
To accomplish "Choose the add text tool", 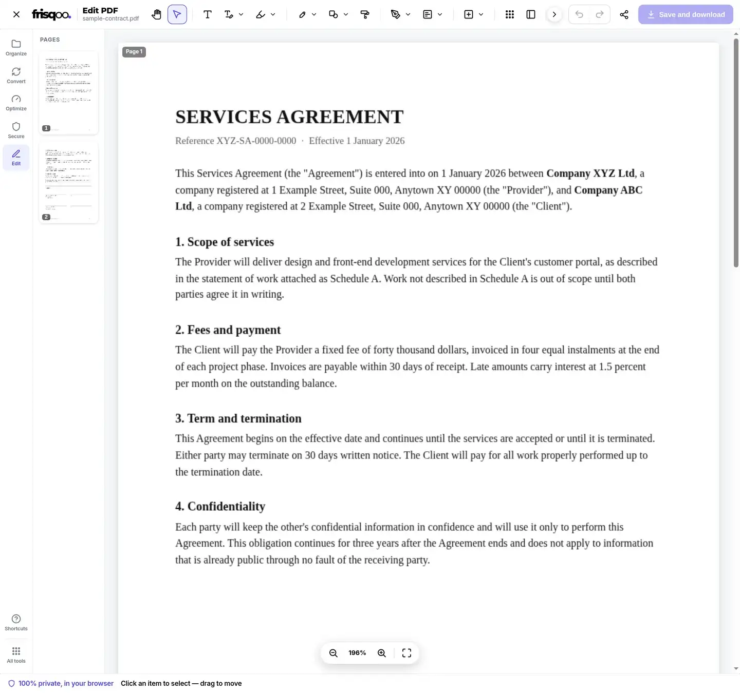I will 208,14.
